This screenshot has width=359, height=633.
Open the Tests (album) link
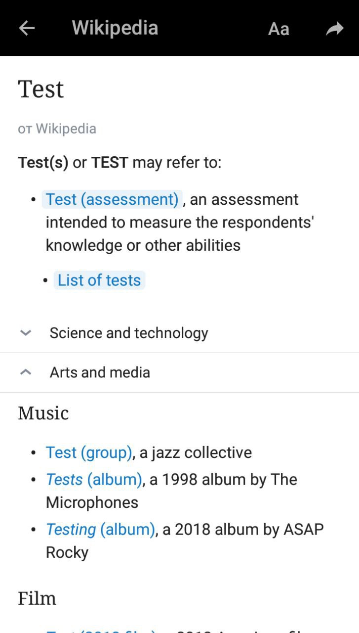point(94,479)
